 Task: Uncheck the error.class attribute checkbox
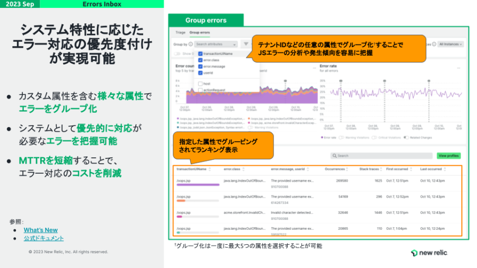click(x=200, y=60)
